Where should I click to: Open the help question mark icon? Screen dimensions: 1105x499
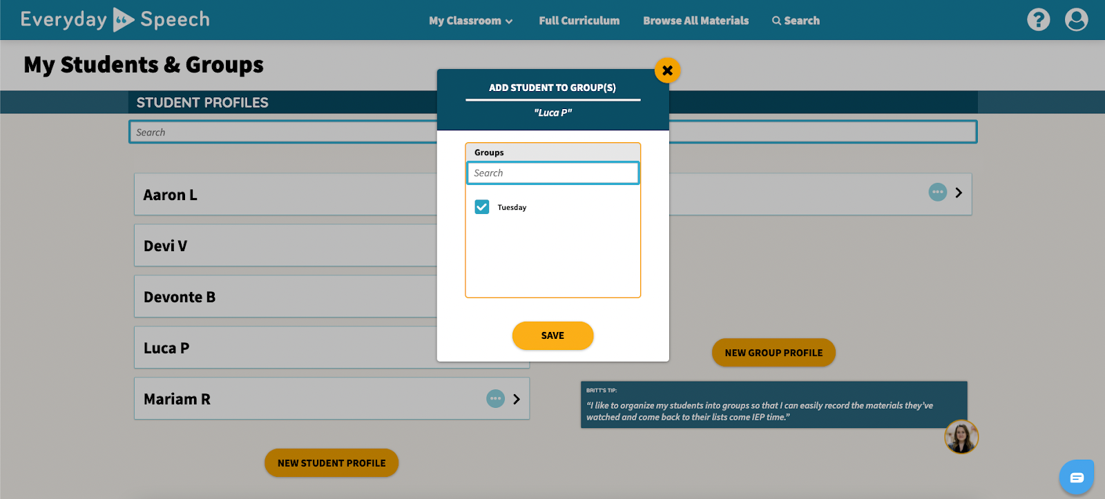pos(1038,20)
